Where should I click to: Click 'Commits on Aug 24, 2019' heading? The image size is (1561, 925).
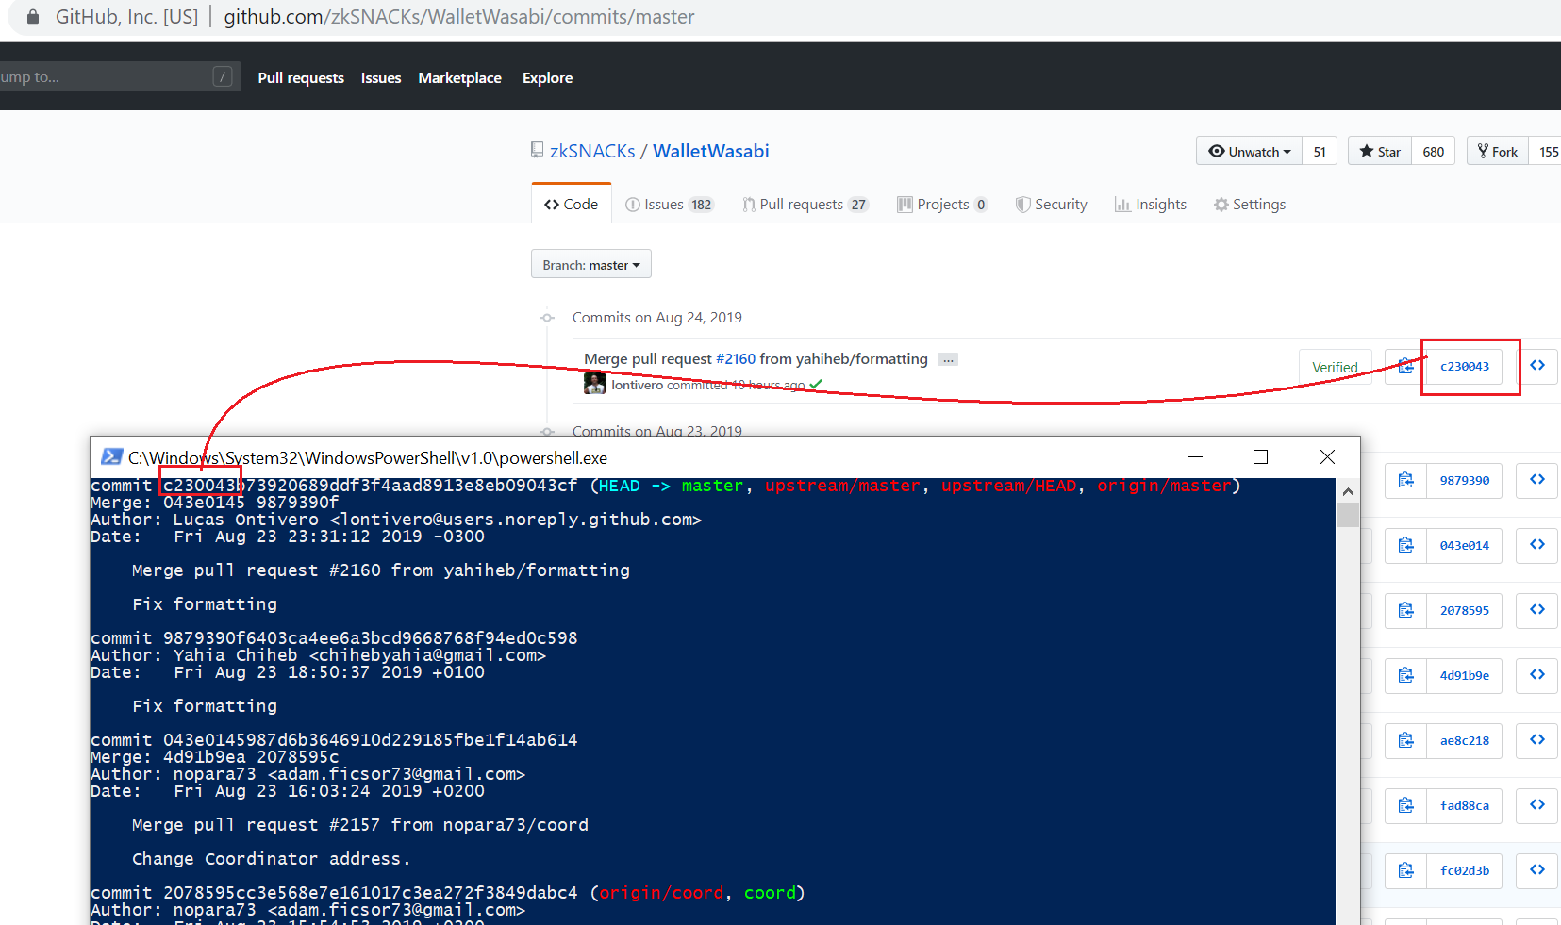pos(657,318)
